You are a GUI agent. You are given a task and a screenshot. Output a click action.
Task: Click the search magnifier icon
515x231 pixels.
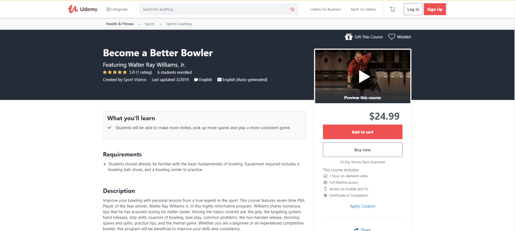293,9
